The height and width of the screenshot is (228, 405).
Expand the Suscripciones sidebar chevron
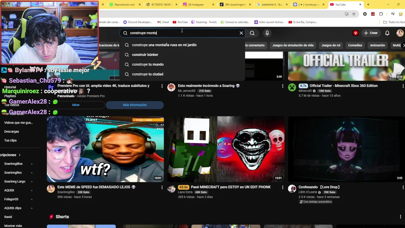20,155
